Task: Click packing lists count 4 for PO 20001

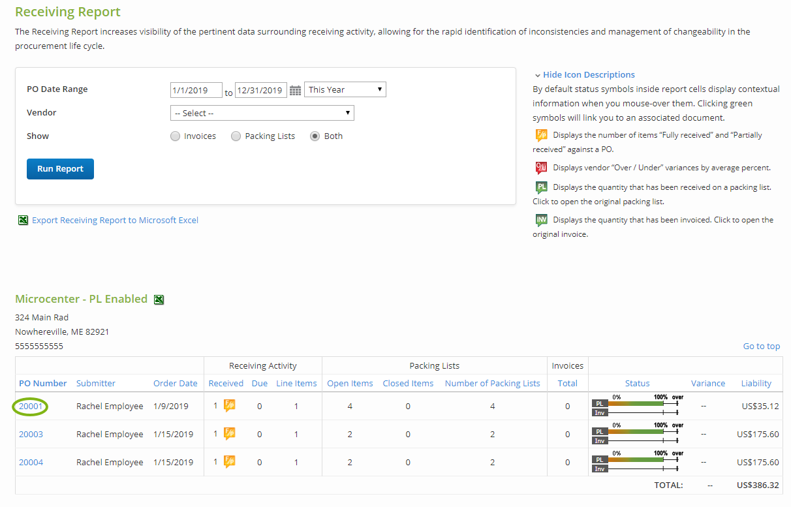Action: click(493, 407)
